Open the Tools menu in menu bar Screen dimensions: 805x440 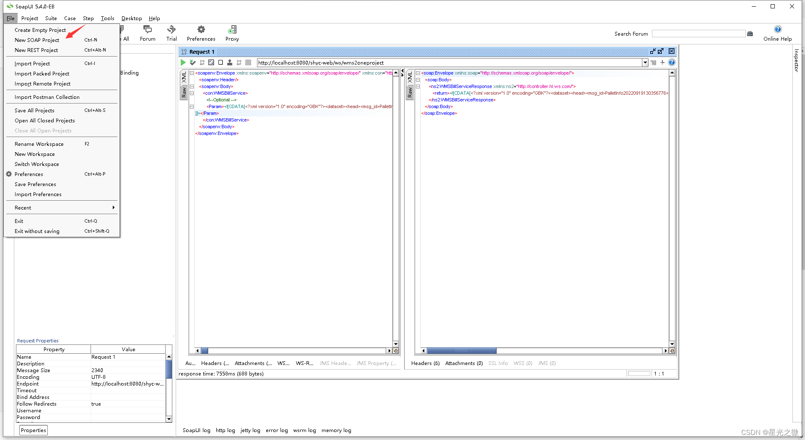click(107, 18)
